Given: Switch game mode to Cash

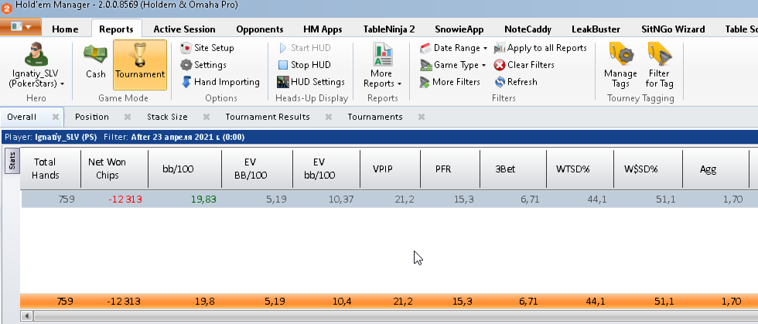Looking at the screenshot, I should coord(96,63).
